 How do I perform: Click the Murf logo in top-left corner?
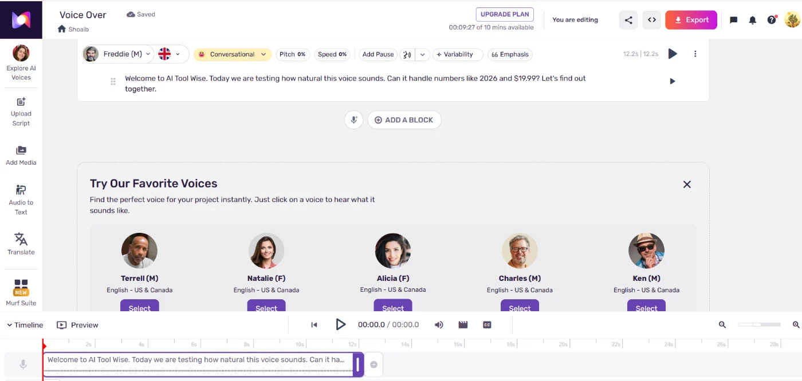pyautogui.click(x=21, y=20)
